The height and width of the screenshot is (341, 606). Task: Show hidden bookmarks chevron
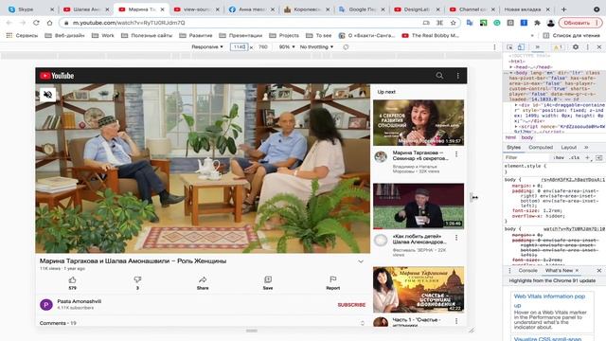coord(532,35)
